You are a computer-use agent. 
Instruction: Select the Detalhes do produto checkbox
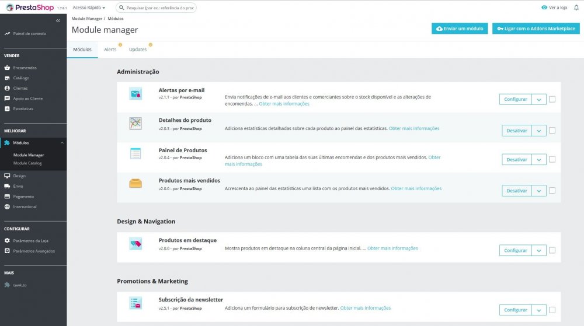point(552,131)
